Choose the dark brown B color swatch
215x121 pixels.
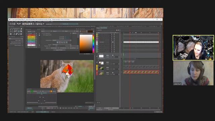click(x=90, y=31)
